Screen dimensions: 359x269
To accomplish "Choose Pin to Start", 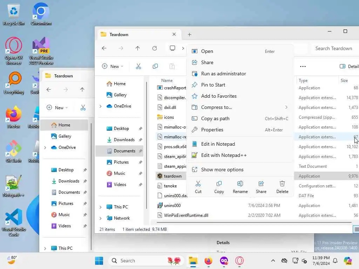I will 240,85.
